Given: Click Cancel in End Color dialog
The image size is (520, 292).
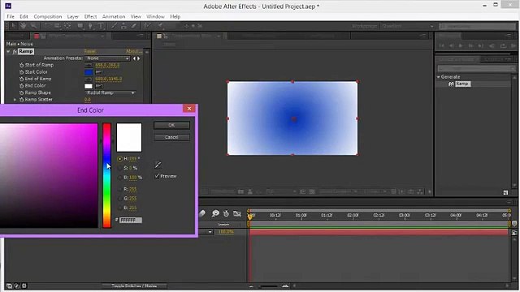Looking at the screenshot, I should pos(171,137).
